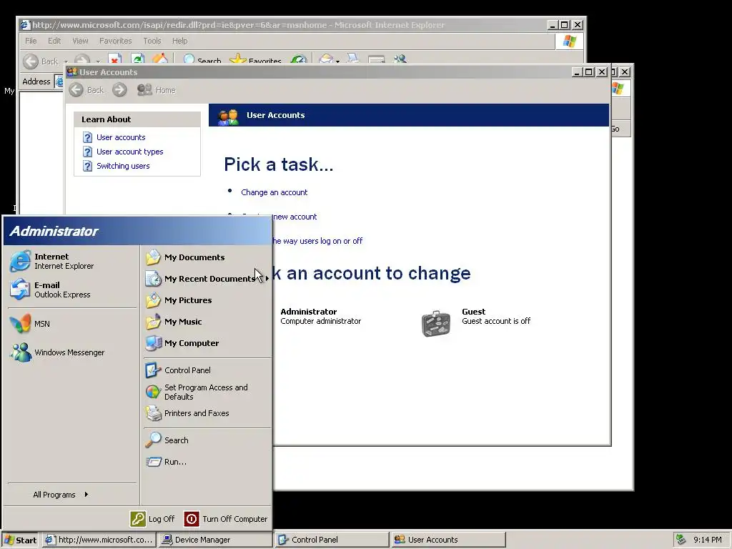
Task: Open My Pictures folder
Action: point(207,300)
